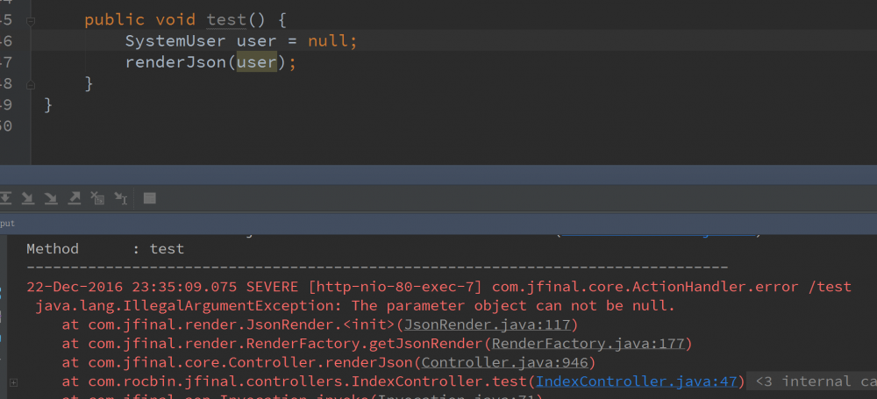Expand the folded internal calls plus icon
Image resolution: width=877 pixels, height=399 pixels.
coord(13,381)
